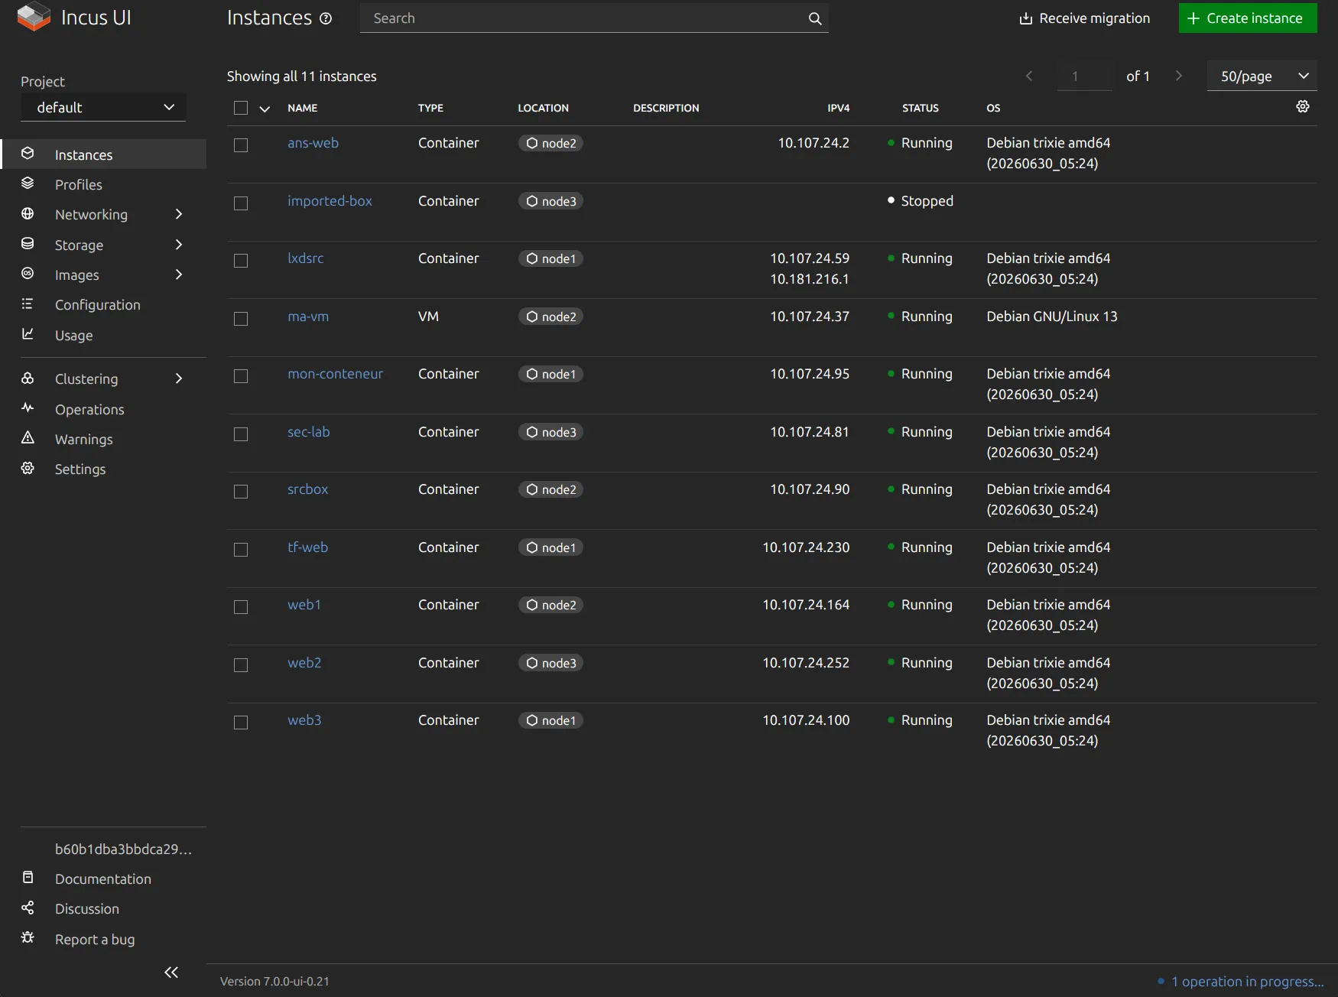Check the imported-box row checkbox

point(241,203)
